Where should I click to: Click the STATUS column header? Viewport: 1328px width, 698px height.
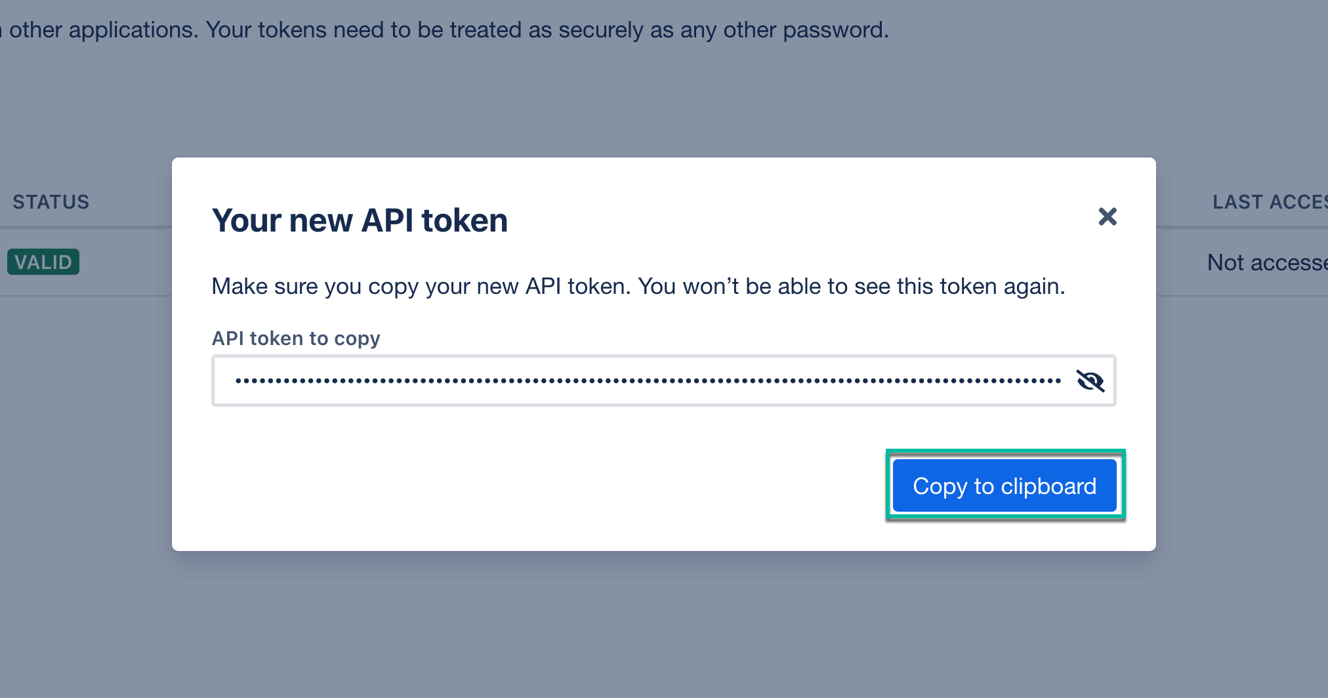point(52,201)
